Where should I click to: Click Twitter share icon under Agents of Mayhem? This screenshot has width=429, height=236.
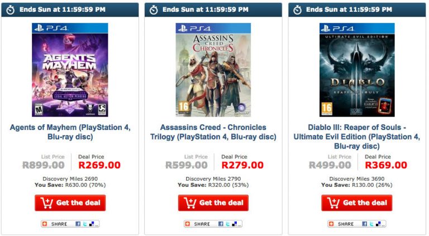[x=85, y=224]
